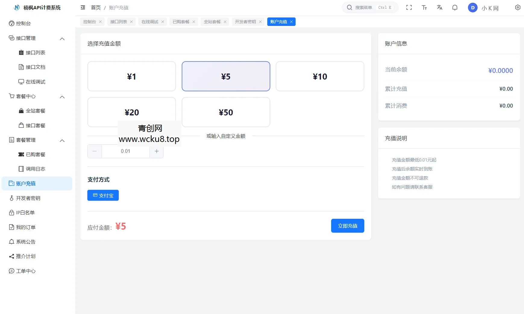This screenshot has height=314, width=524.
Task: Toggle fullscreen mode from the top bar
Action: 409,8
